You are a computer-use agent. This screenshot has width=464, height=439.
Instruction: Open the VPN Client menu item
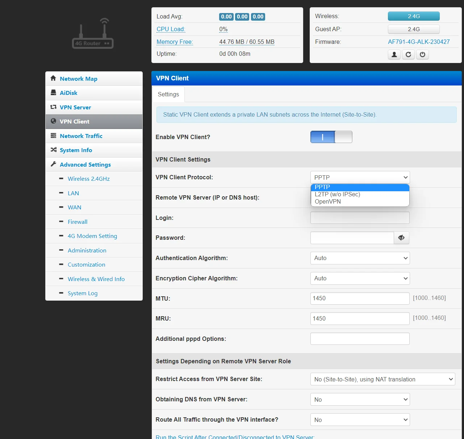(x=94, y=121)
